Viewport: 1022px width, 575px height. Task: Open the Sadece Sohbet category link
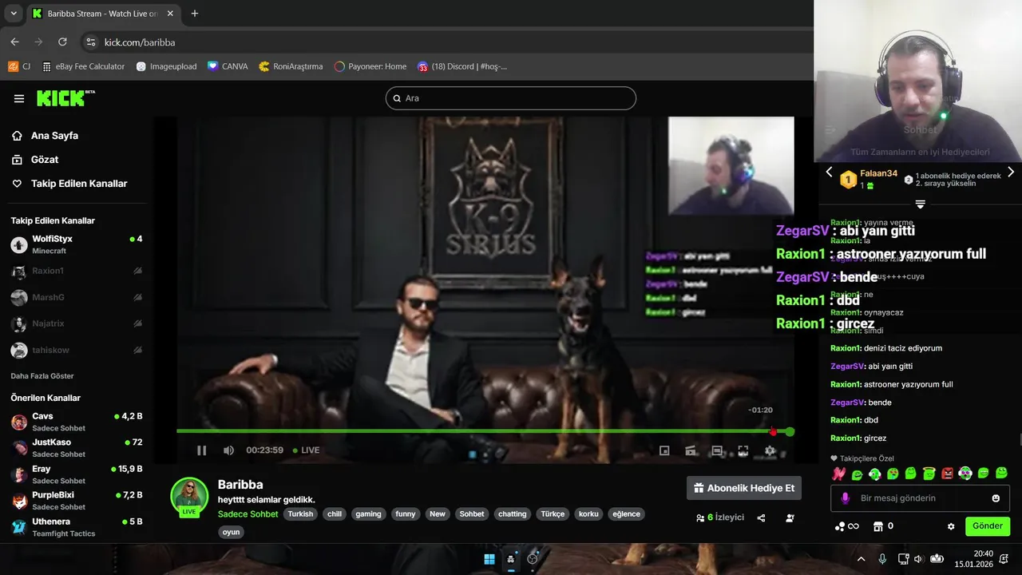point(248,514)
